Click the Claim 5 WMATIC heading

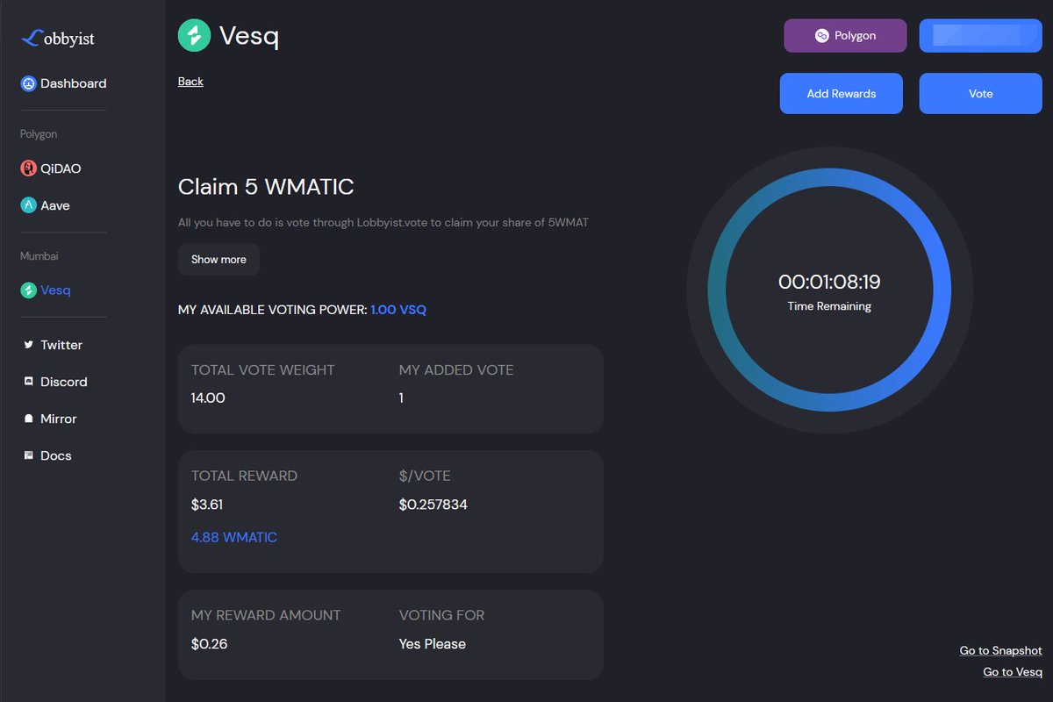[x=266, y=187]
